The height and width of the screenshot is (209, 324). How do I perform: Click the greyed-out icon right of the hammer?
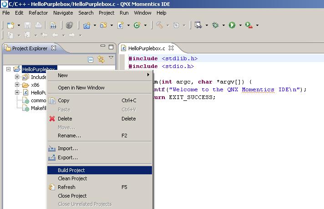[x=176, y=25]
